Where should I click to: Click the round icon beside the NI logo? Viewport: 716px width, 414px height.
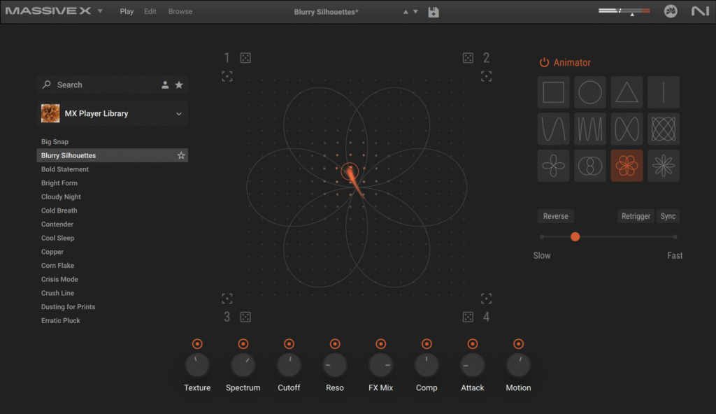[x=671, y=11]
